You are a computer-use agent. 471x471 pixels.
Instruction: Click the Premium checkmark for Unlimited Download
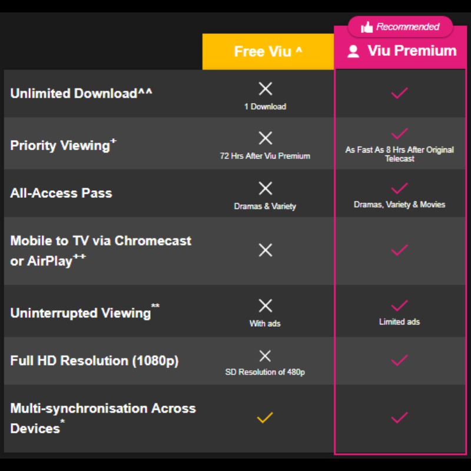pos(400,92)
